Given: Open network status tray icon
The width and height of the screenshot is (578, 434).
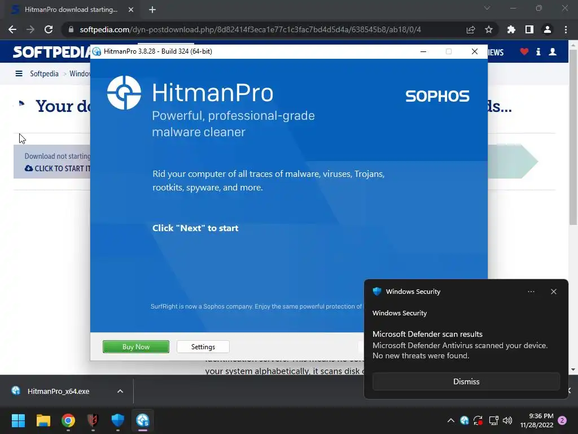Looking at the screenshot, I should click(x=493, y=420).
